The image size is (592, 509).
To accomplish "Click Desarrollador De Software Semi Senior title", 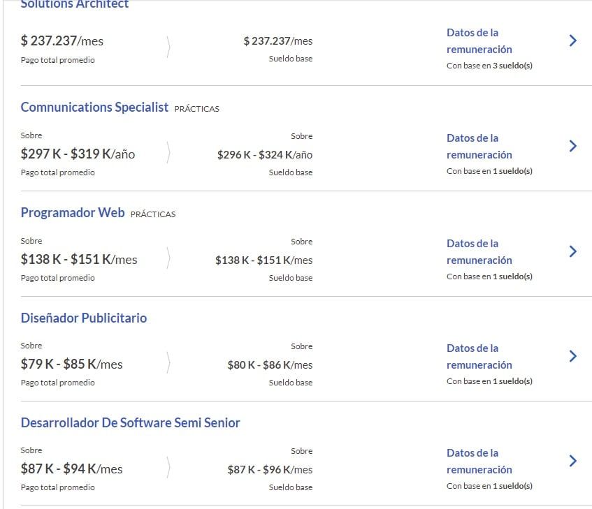I will pyautogui.click(x=130, y=422).
